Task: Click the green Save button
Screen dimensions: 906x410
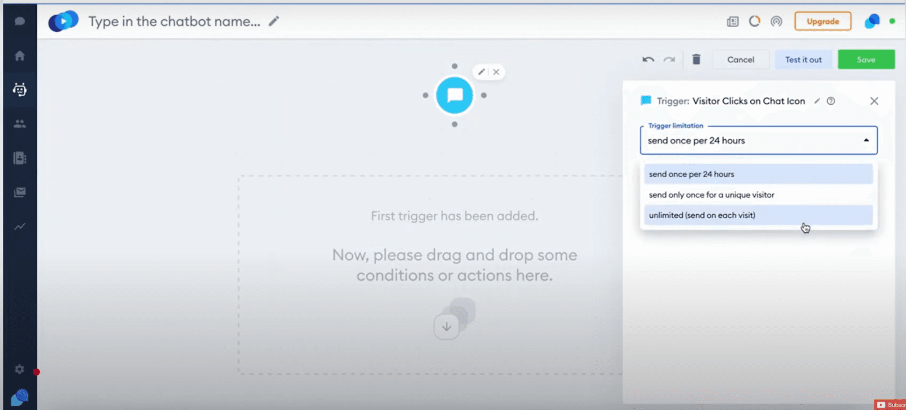Action: coord(866,59)
